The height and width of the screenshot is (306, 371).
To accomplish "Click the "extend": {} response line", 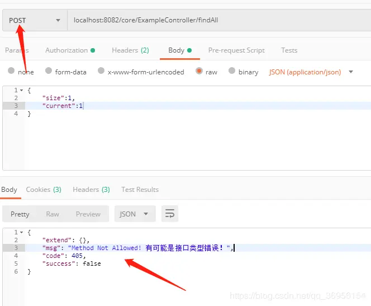I will click(66, 240).
